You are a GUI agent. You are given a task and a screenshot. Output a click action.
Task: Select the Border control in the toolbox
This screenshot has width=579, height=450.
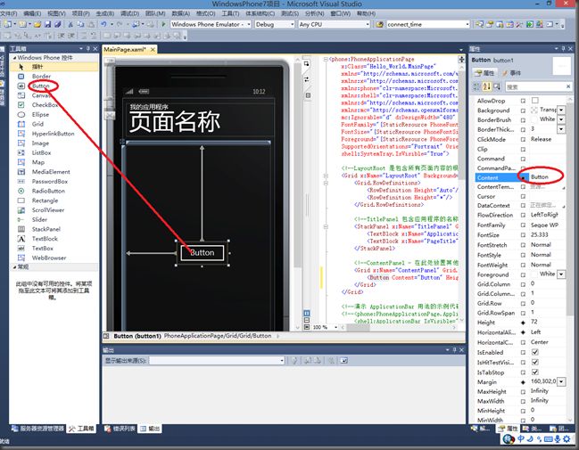[x=41, y=77]
